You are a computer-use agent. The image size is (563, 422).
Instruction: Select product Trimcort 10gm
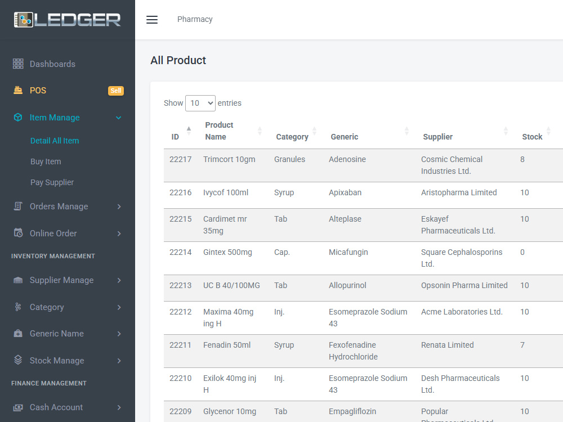point(229,159)
